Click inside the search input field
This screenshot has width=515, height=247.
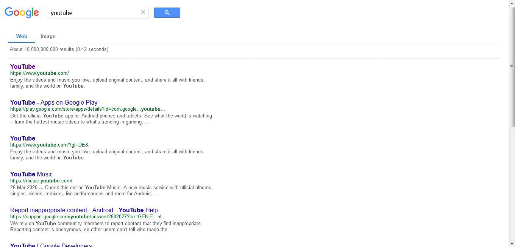[95, 12]
